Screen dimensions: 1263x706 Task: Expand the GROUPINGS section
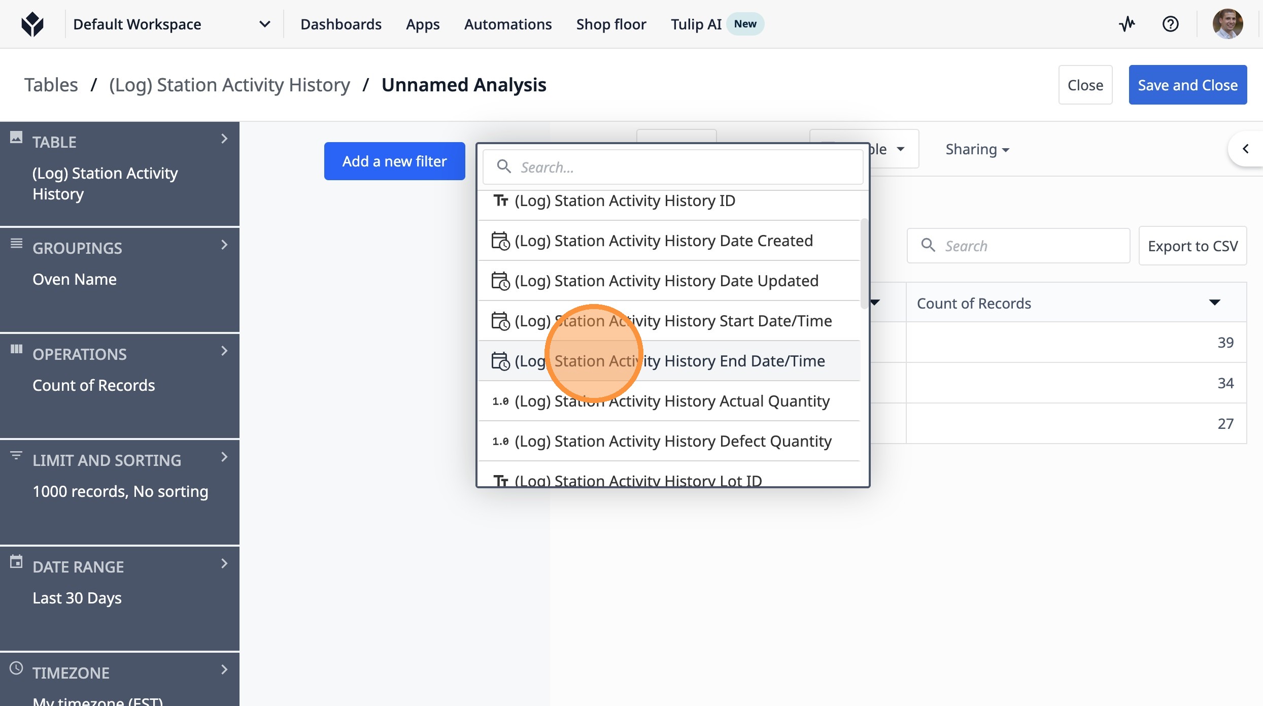pyautogui.click(x=224, y=245)
